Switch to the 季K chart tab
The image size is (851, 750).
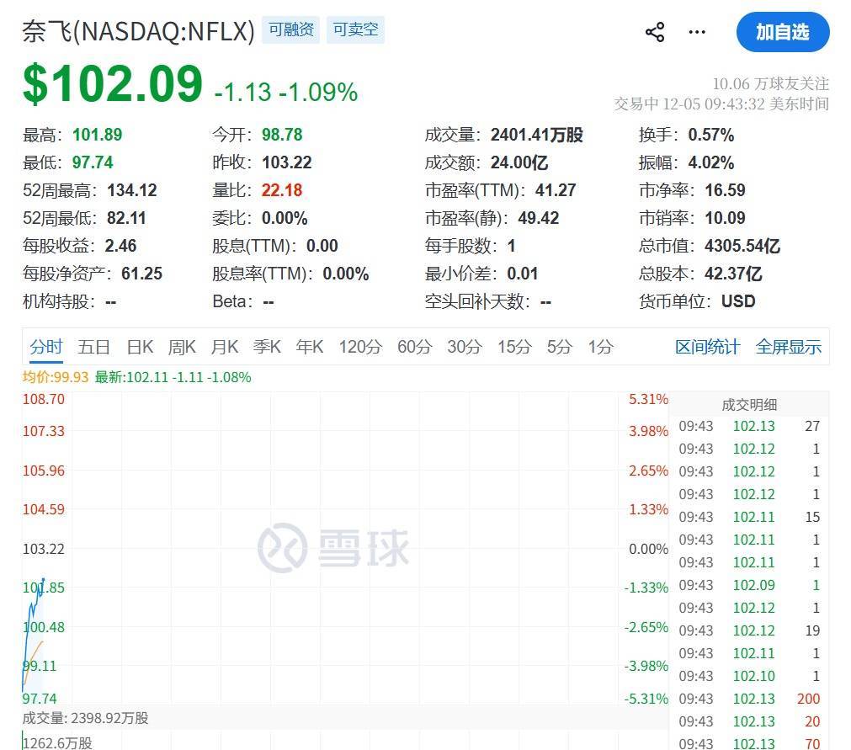point(267,347)
